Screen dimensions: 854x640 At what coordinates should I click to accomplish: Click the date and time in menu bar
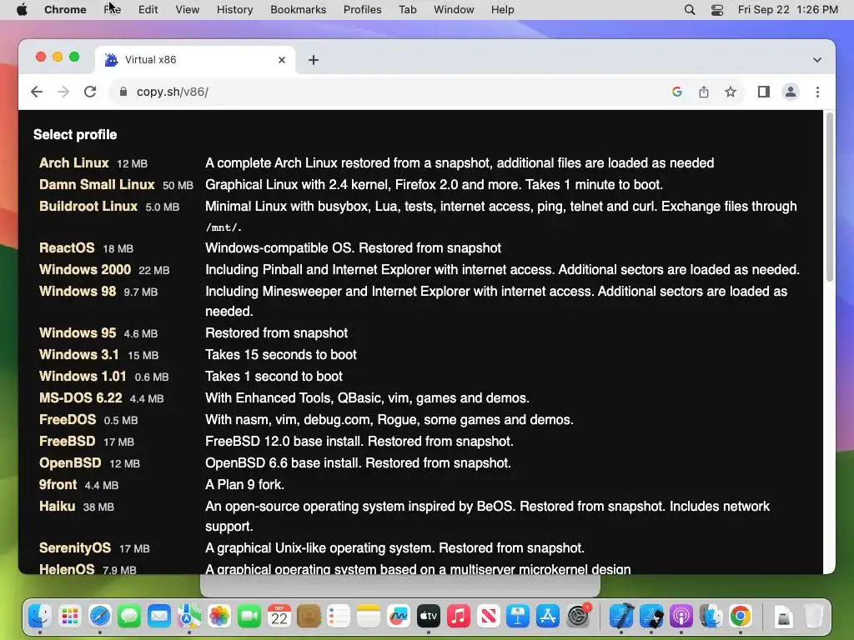(x=787, y=10)
